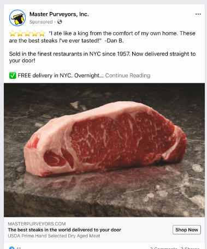The image size is (207, 249).
Task: Click USDA Prime Hand Selected description text
Action: pyautogui.click(x=54, y=236)
